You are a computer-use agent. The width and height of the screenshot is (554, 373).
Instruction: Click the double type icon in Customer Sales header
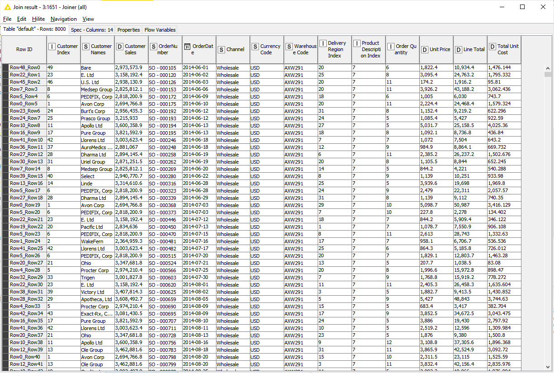pos(120,46)
